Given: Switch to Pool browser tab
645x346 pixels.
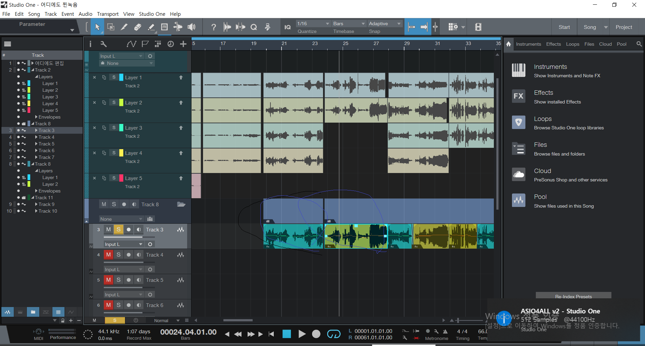Looking at the screenshot, I should (621, 44).
